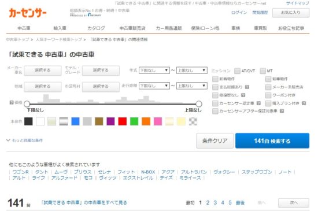
Task: Open help icon beside the 価格 label
Action: click(x=12, y=102)
